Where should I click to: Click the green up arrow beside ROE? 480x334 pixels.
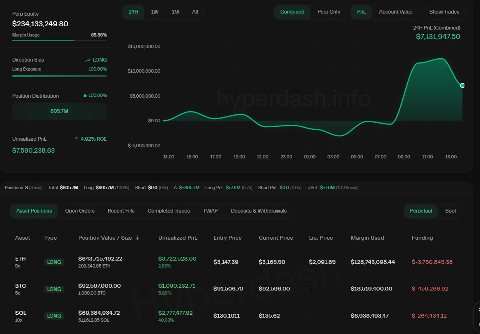pyautogui.click(x=77, y=139)
